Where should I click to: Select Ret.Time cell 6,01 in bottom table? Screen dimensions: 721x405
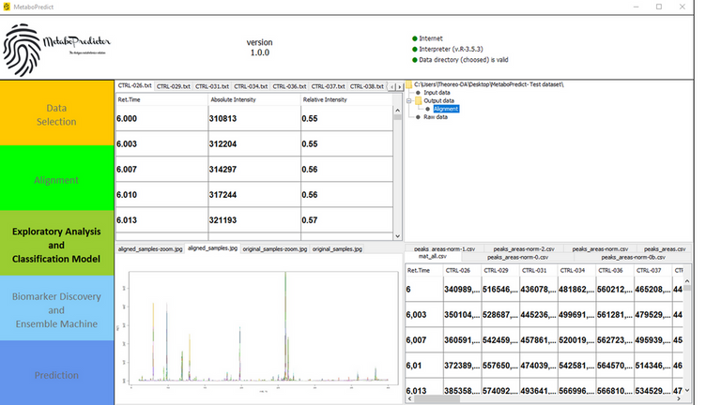424,366
